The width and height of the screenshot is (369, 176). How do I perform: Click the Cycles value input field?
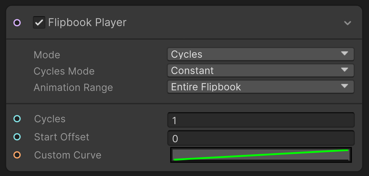pos(261,120)
